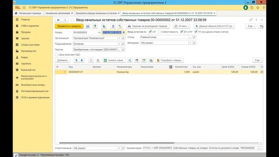Open the Отчеты dropdown menu
Screen dimensions: 279x157
tap(181, 26)
